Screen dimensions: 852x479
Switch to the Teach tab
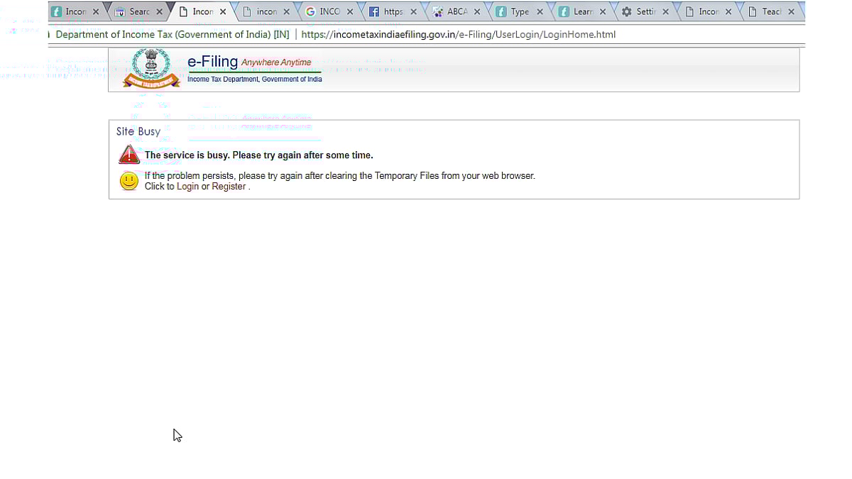tap(771, 12)
